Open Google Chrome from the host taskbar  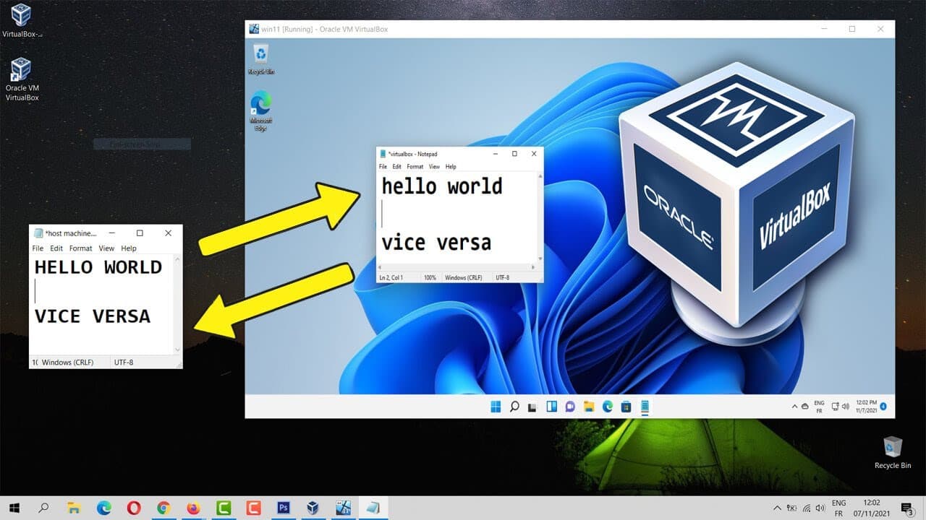[163, 508]
